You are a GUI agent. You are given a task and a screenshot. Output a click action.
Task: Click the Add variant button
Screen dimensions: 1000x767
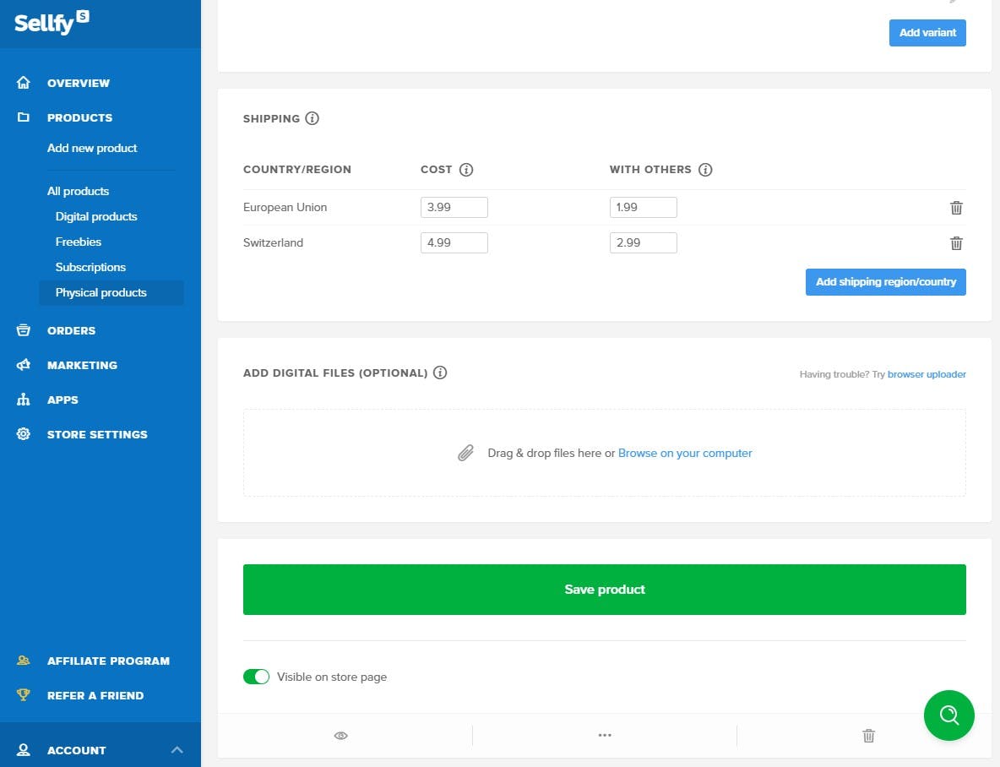(x=927, y=32)
